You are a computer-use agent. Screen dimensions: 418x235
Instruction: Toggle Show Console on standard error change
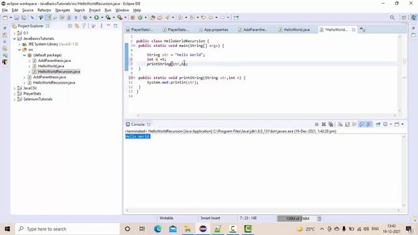369,125
